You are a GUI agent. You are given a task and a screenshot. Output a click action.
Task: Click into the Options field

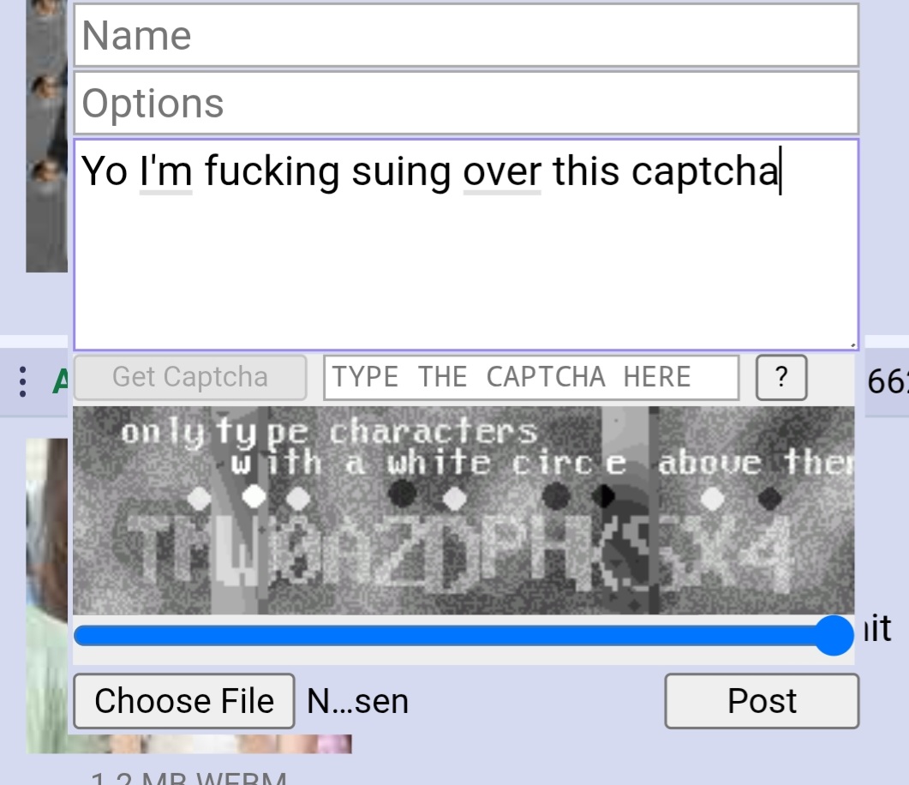click(466, 103)
